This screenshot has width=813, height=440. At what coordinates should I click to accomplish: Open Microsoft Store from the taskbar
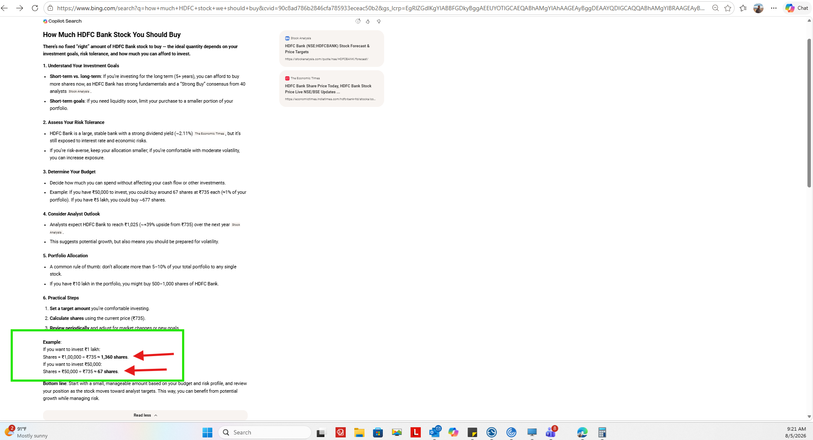378,432
